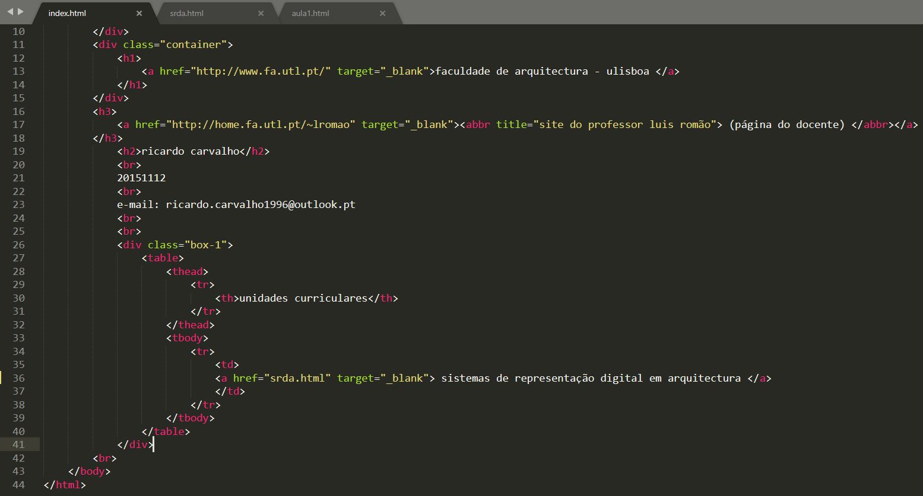Click the previous tab arrow
This screenshot has height=496, width=923.
point(10,12)
